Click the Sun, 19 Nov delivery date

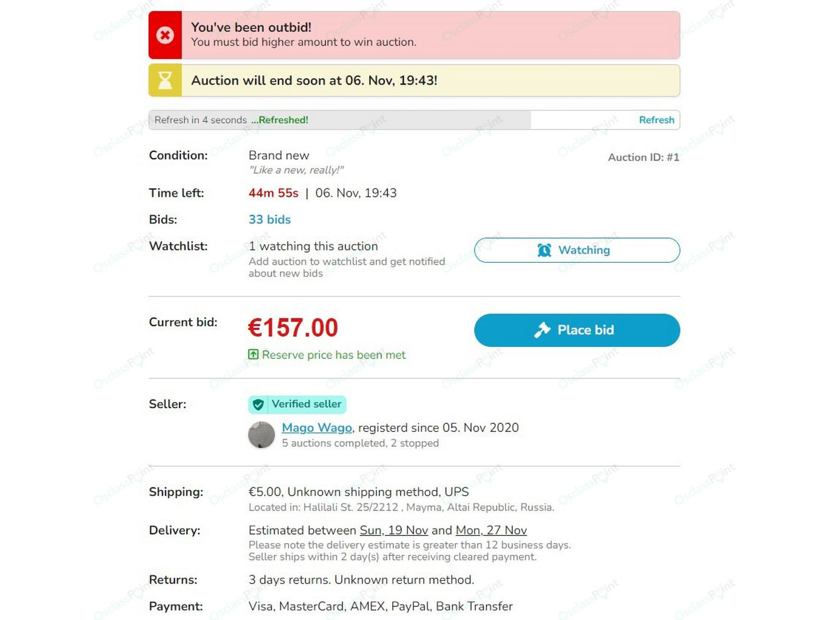pyautogui.click(x=394, y=530)
